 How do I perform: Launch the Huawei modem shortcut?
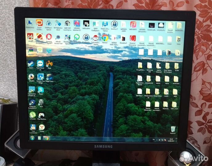(77, 25)
